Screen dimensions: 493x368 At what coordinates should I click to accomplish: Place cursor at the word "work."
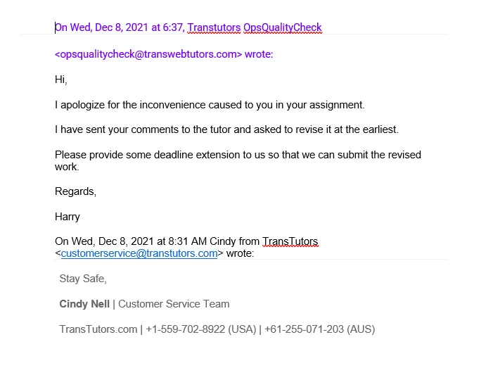(x=67, y=167)
